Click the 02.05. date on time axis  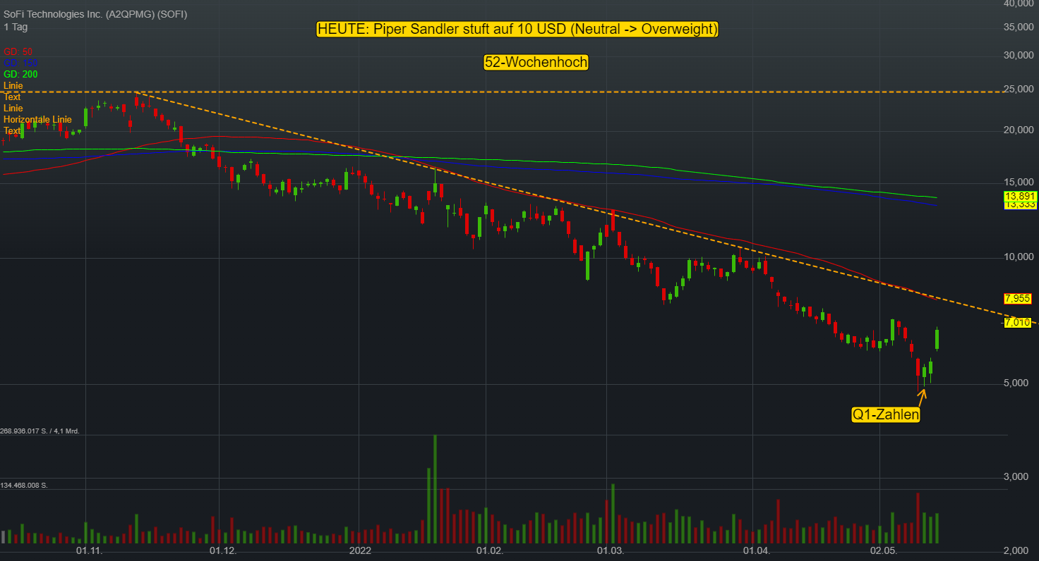point(882,550)
